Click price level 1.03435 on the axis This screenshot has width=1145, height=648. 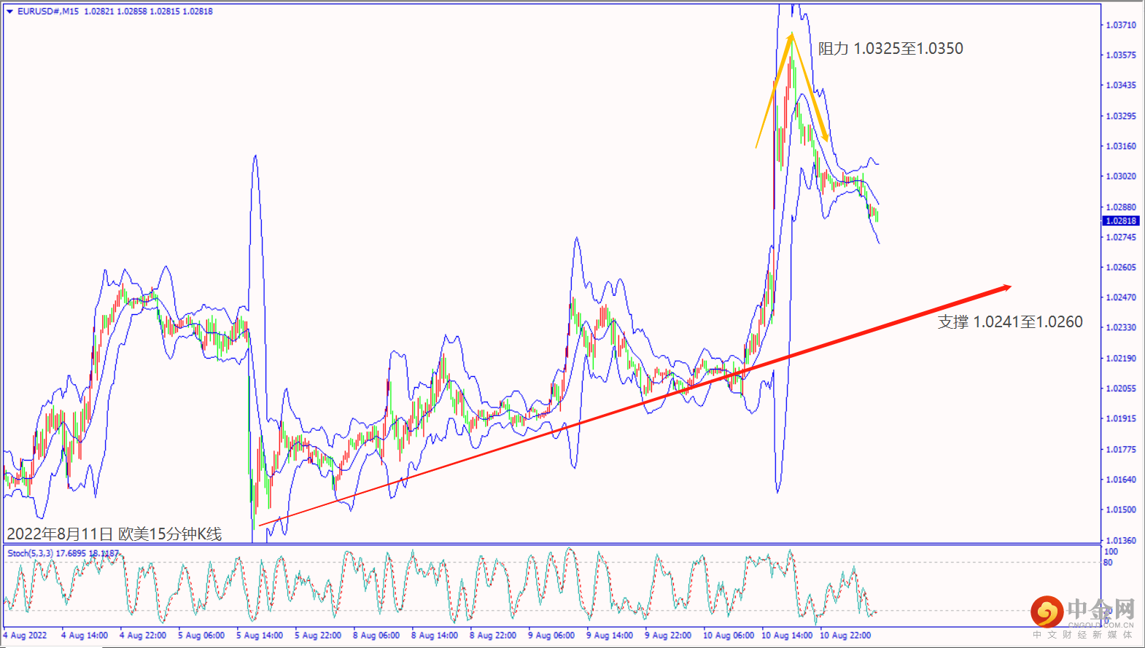(1121, 85)
